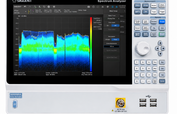177x114 pixels.
Task: Click the undo arrow icon in toolbar
Action: 25,7
